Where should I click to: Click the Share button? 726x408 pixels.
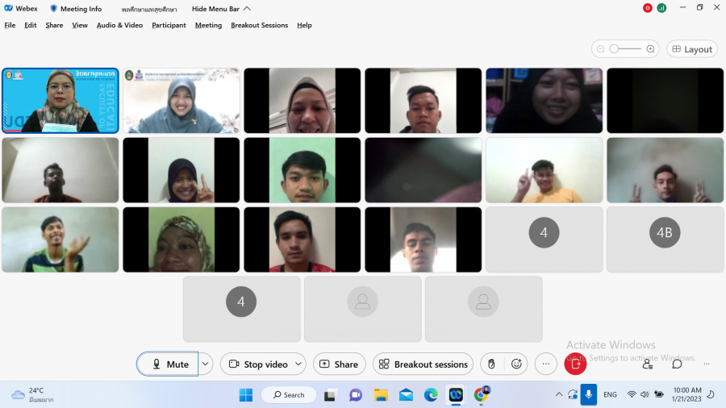(339, 364)
